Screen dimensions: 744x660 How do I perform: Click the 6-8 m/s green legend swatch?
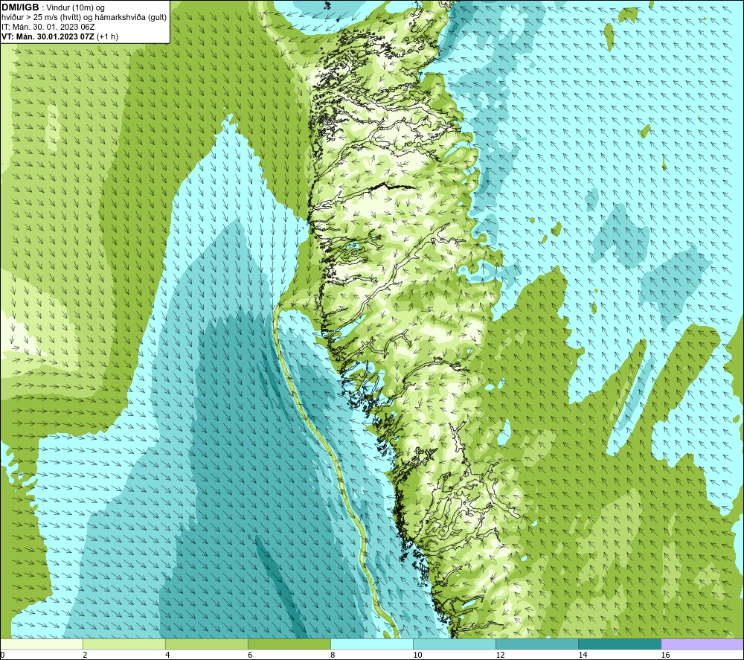(289, 644)
